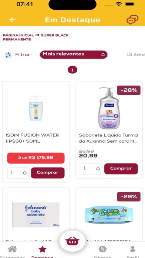Expand the Mais relevantes sort dropdown
Viewport: 145px width, 258px height.
(74, 54)
